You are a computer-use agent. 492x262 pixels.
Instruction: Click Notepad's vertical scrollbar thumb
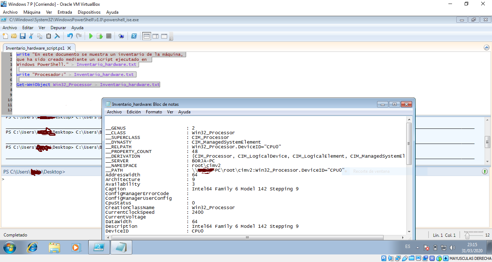click(409, 144)
